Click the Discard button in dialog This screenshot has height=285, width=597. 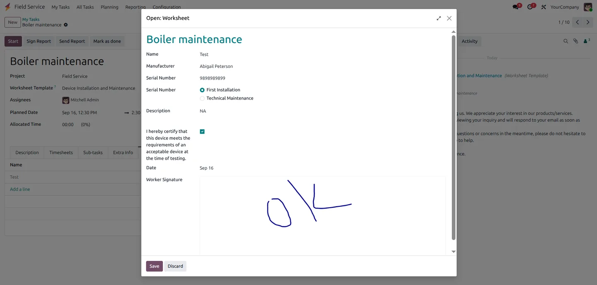[x=175, y=266]
